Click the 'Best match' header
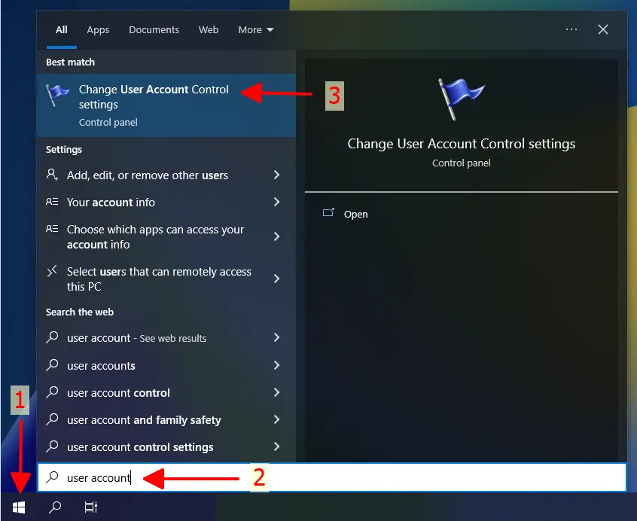The image size is (637, 521). tap(70, 62)
